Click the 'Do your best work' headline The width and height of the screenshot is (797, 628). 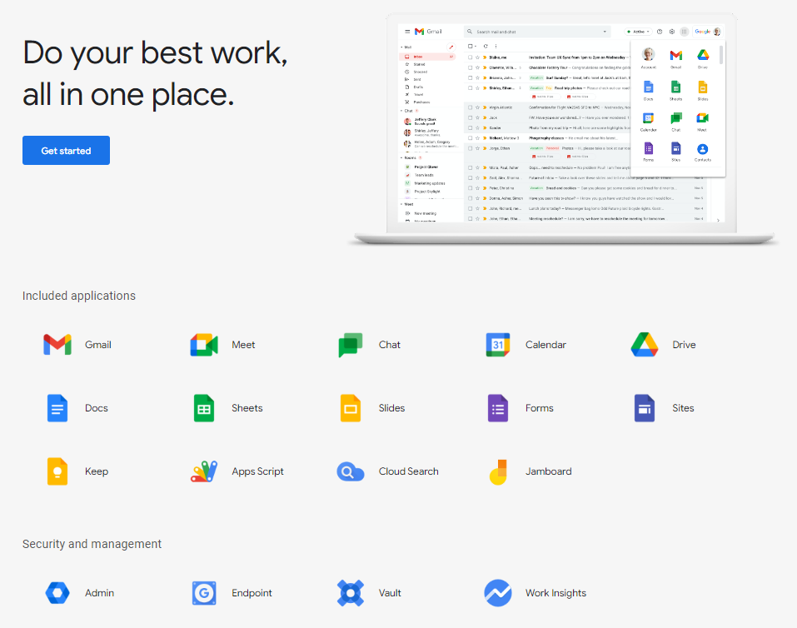tap(155, 73)
